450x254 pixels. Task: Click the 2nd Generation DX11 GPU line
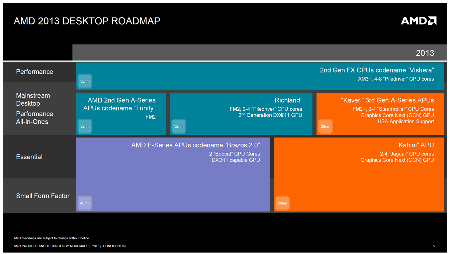point(270,115)
